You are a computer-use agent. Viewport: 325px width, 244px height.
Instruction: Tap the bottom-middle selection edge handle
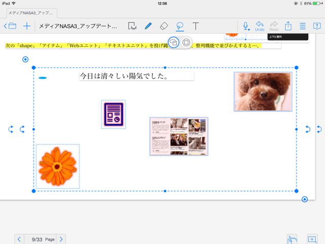click(x=165, y=191)
